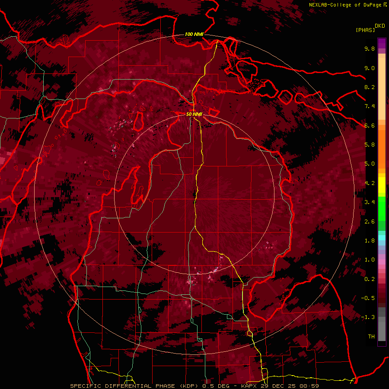
Task: Click the SPECIFIC DIFFERENTIAL PHASE (KDP) caption text
Action: click(135, 386)
